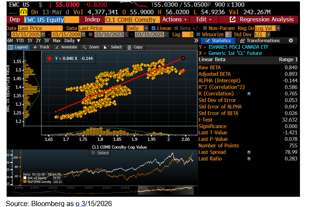Screen dimensions: 315x207
Task: Click the Number of Points value 755
Action: [x=293, y=146]
